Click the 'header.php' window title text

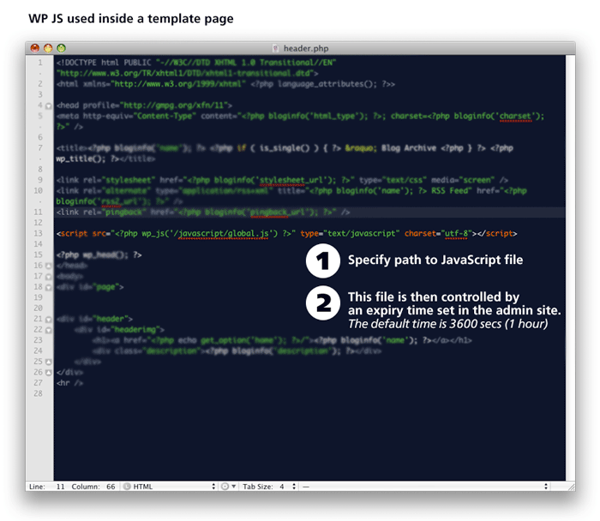(306, 48)
